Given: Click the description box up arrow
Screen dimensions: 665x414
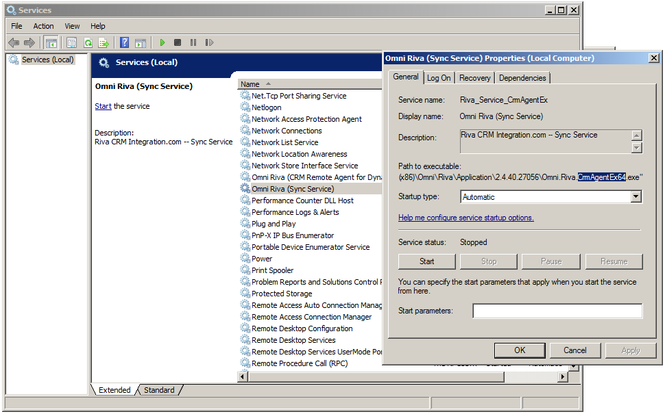Looking at the screenshot, I should tap(636, 135).
